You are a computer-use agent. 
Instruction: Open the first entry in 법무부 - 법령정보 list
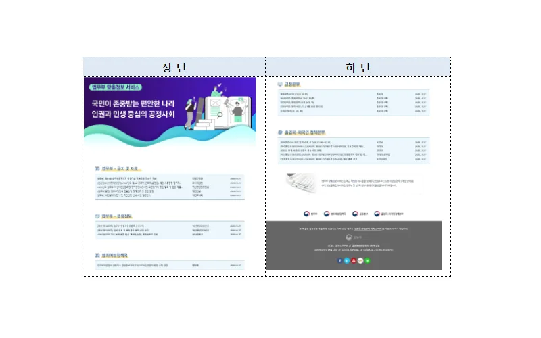click(121, 226)
